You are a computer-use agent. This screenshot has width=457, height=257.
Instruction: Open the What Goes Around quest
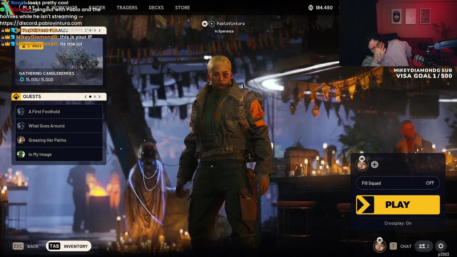click(59, 126)
